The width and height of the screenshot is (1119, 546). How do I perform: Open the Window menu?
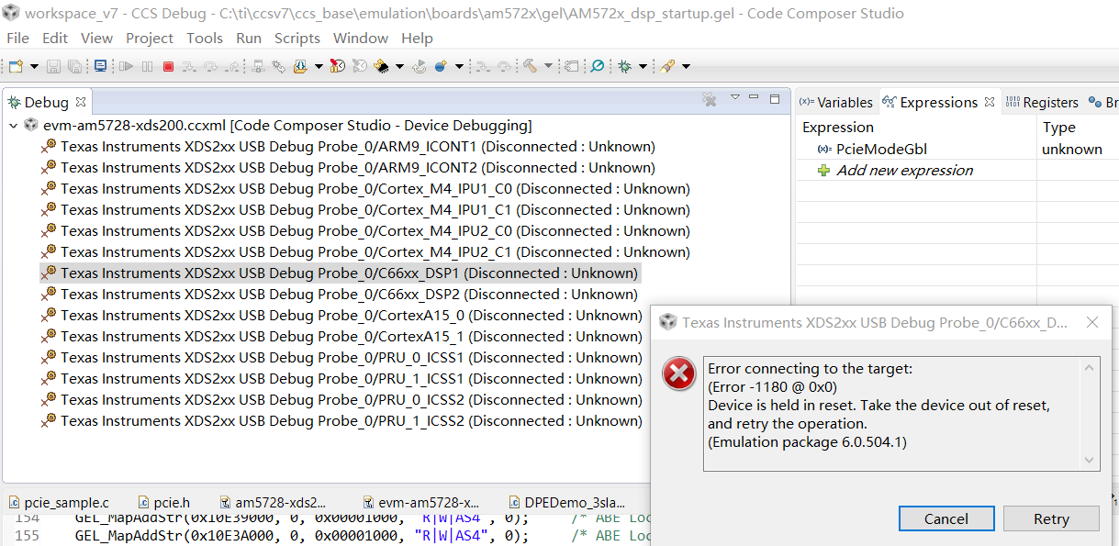point(361,38)
